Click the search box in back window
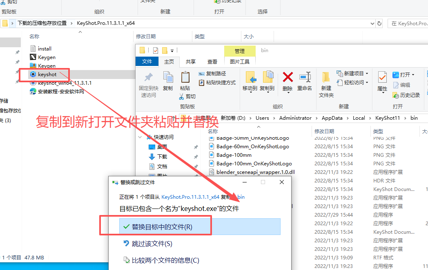Image resolution: width=428 pixels, height=270 pixels. click(408, 23)
